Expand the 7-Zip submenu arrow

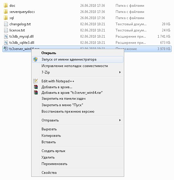coord(120,72)
